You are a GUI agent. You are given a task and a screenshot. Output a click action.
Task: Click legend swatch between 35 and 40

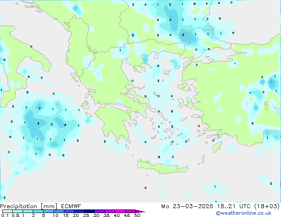pyautogui.click(x=110, y=211)
